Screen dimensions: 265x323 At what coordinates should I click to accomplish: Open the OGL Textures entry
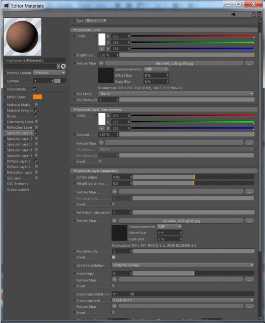[17, 184]
